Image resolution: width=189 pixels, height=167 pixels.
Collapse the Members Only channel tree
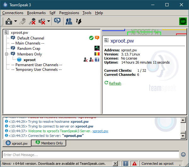7,54
